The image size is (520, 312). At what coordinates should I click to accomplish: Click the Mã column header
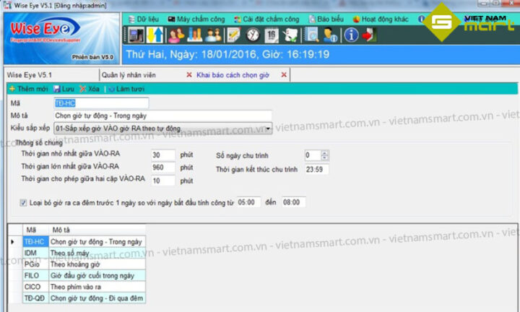coord(36,230)
